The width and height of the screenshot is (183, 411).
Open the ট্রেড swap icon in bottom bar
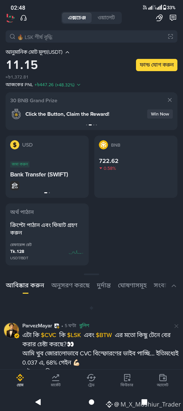(91, 380)
